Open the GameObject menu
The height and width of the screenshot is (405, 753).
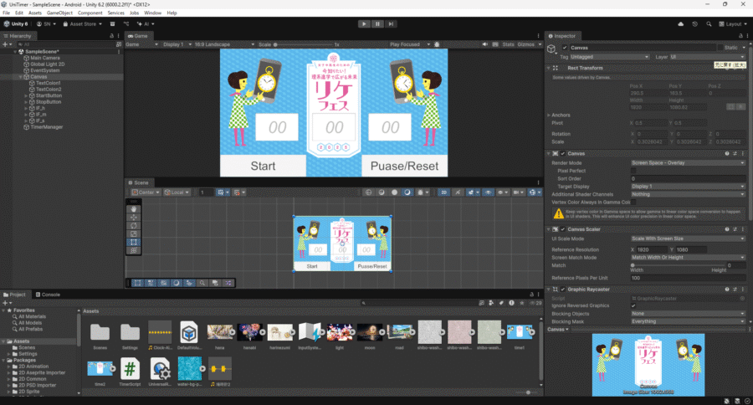[x=59, y=13]
